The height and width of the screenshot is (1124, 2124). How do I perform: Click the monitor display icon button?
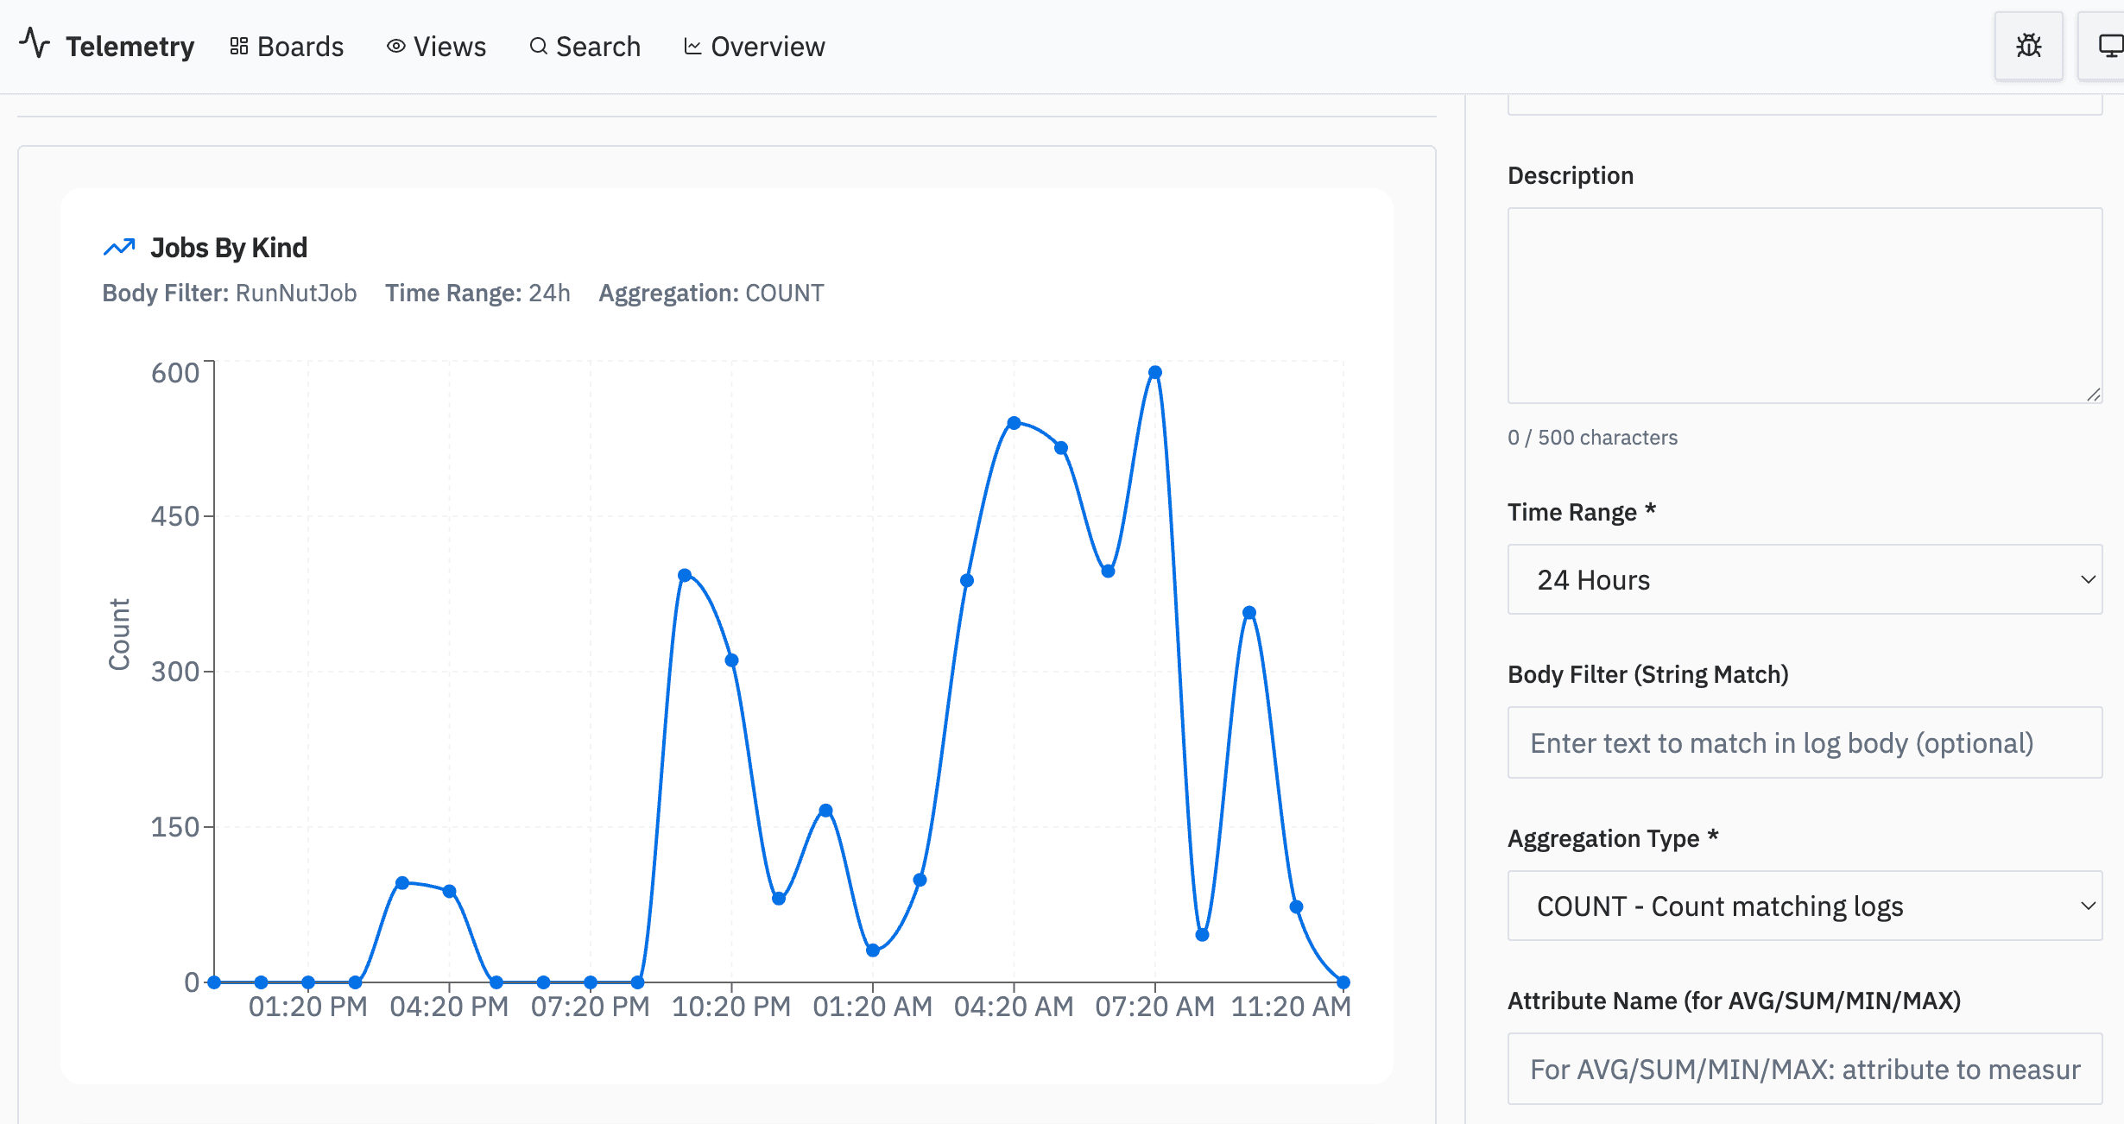2110,46
